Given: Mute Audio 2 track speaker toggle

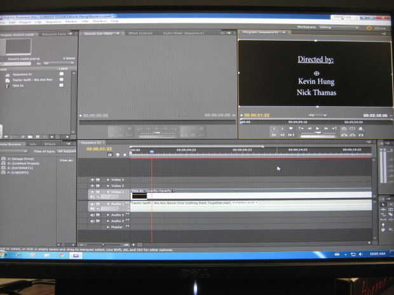Looking at the screenshot, I should [92, 215].
